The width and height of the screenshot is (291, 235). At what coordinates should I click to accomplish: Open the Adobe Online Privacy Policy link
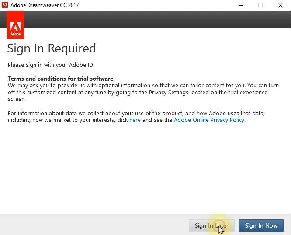click(209, 120)
